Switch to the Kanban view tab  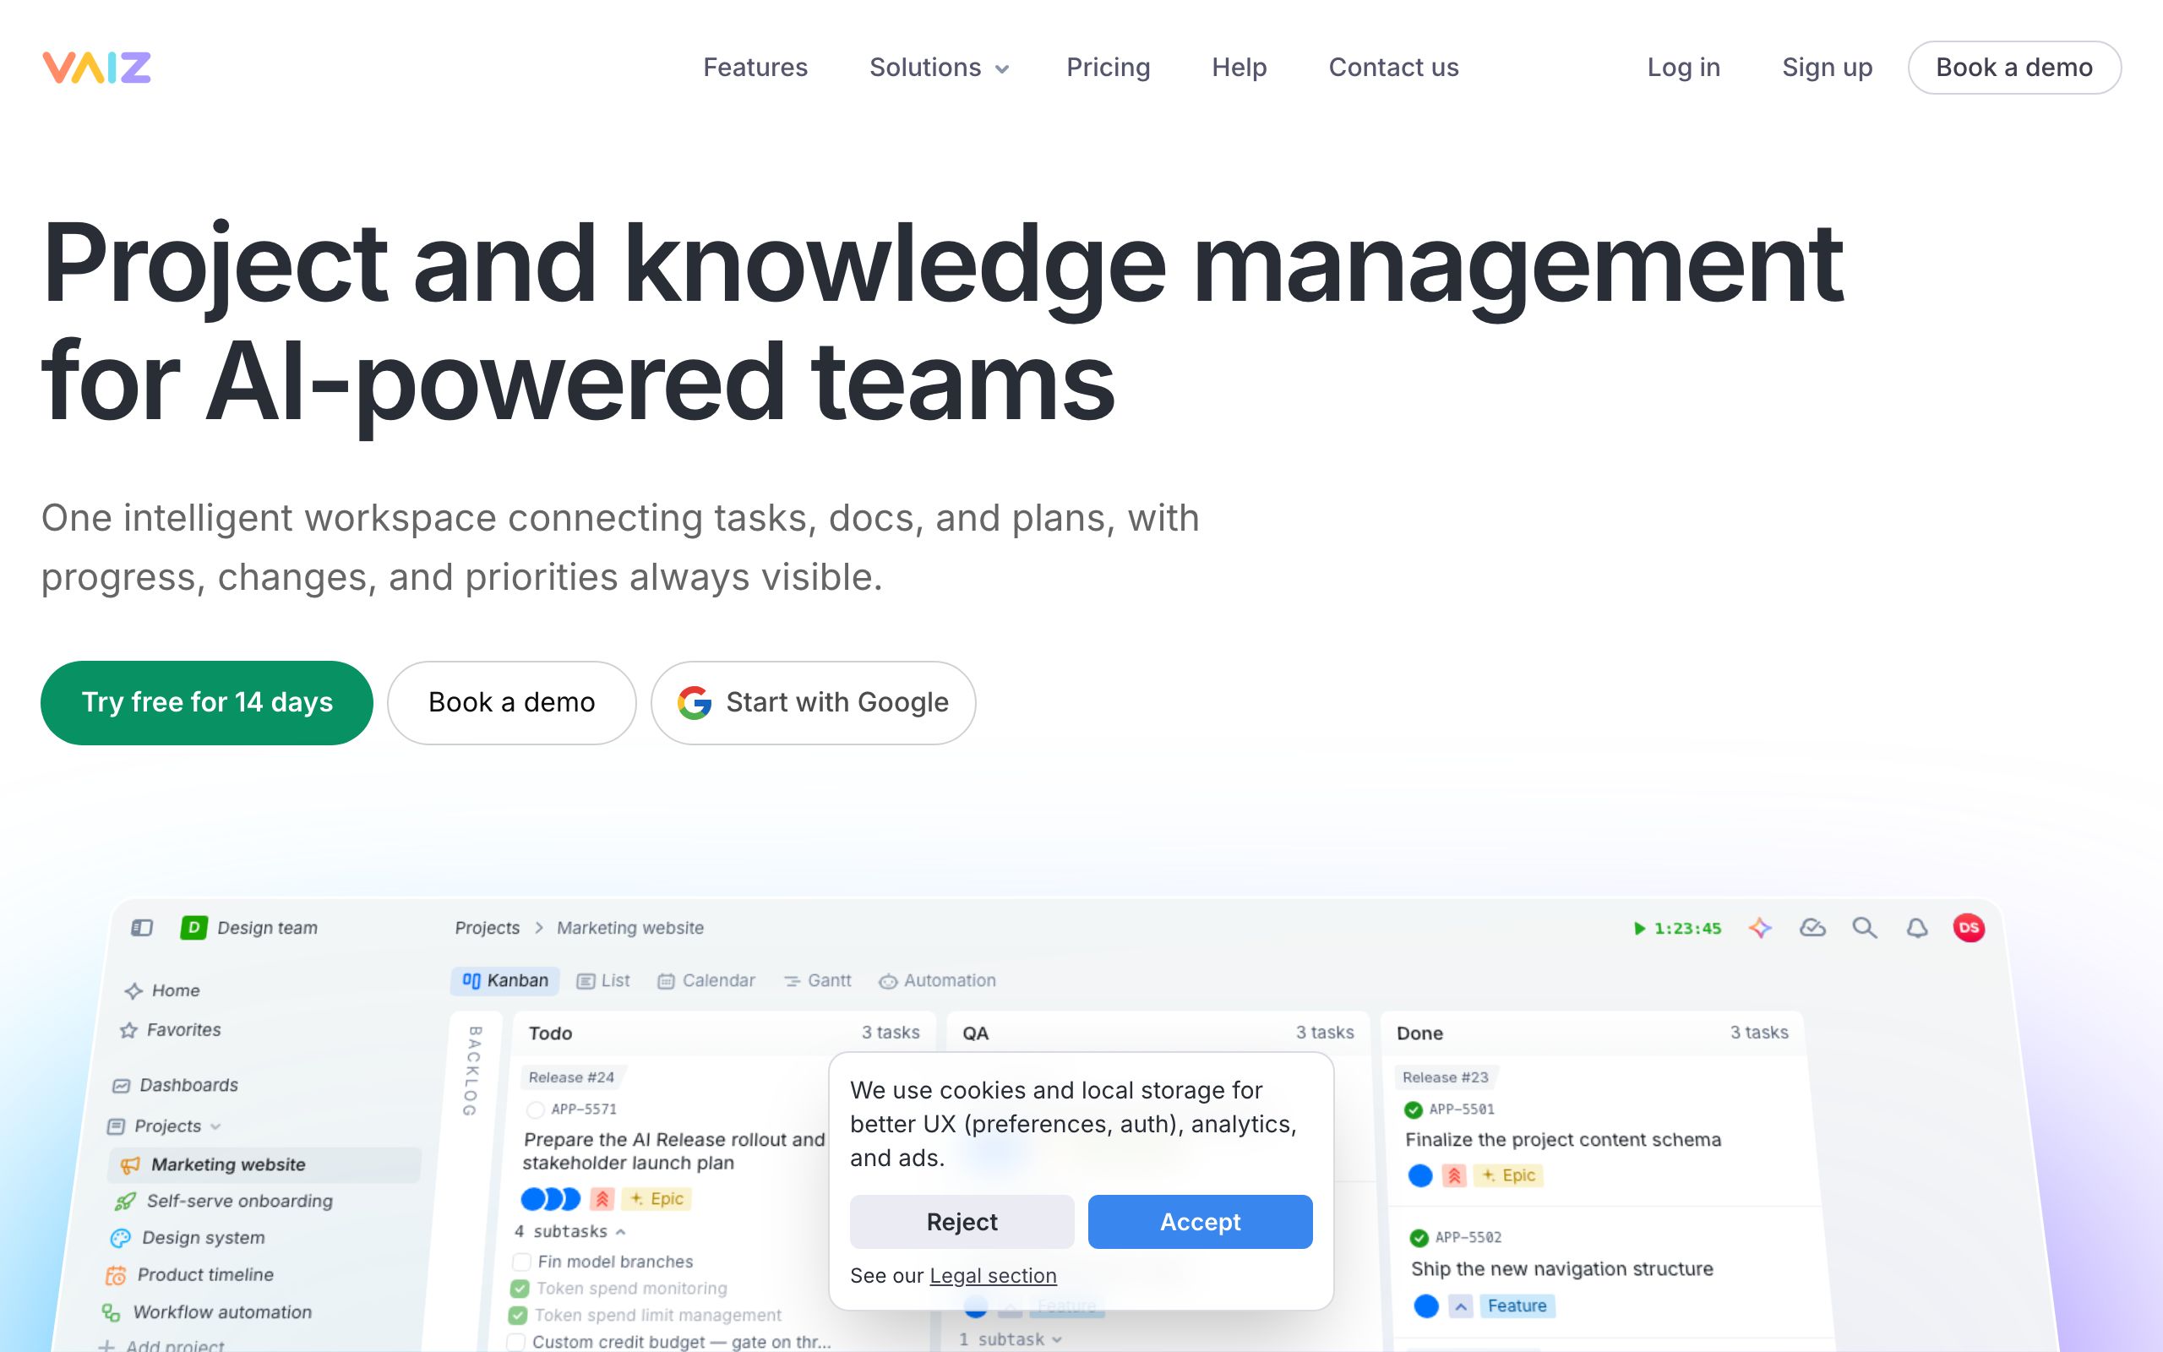click(505, 981)
